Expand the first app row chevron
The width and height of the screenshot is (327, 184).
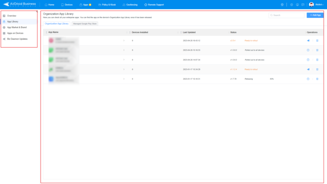coord(124,40)
